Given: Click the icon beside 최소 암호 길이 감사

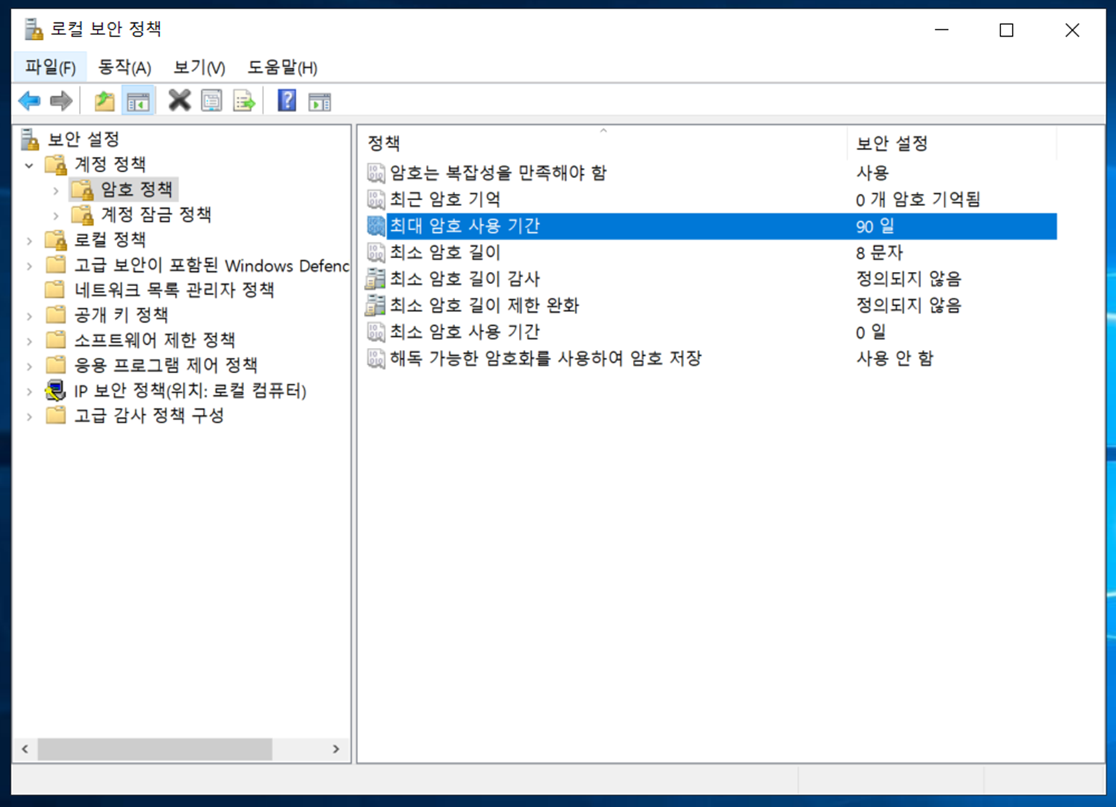Looking at the screenshot, I should tap(375, 279).
